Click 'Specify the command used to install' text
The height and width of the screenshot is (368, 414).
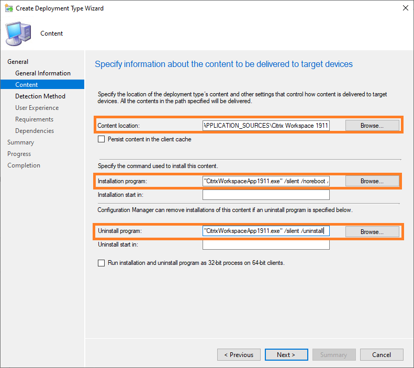point(158,166)
